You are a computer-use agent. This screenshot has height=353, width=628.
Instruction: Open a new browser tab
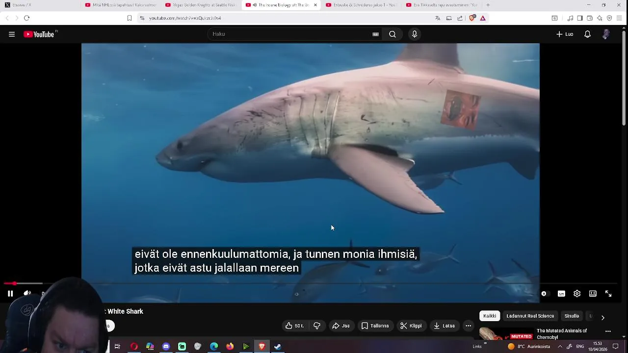[x=488, y=5]
